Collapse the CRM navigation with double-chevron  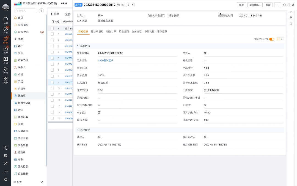pos(42,182)
